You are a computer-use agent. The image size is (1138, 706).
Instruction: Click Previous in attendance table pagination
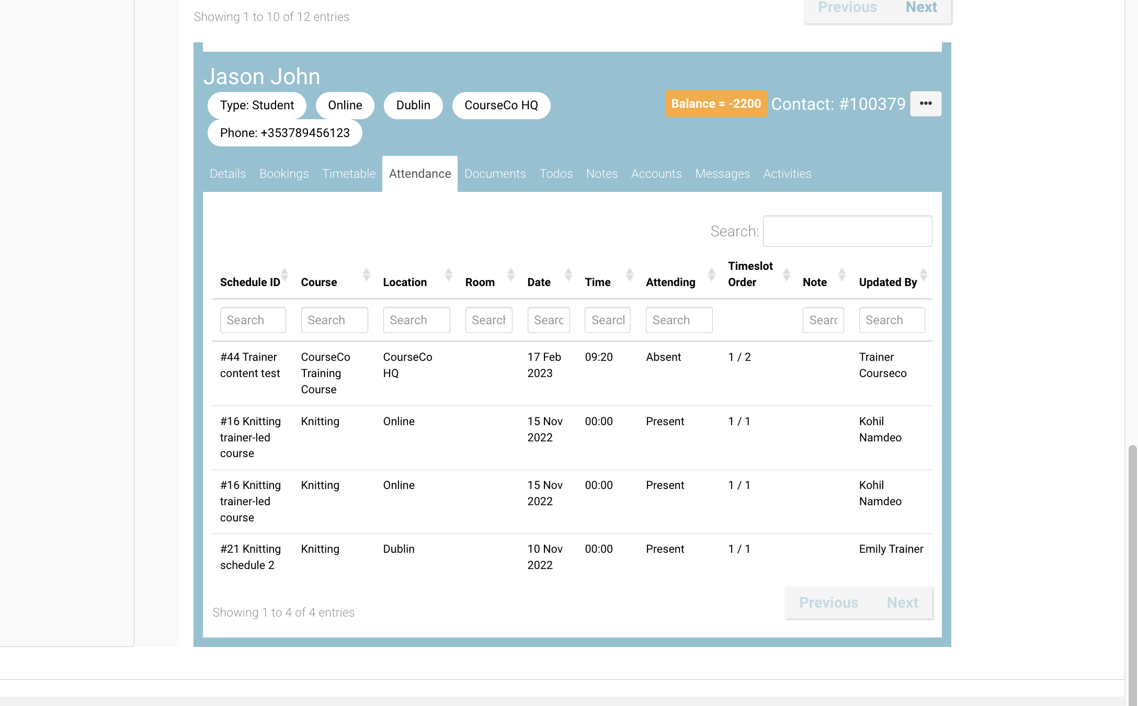[x=828, y=602]
